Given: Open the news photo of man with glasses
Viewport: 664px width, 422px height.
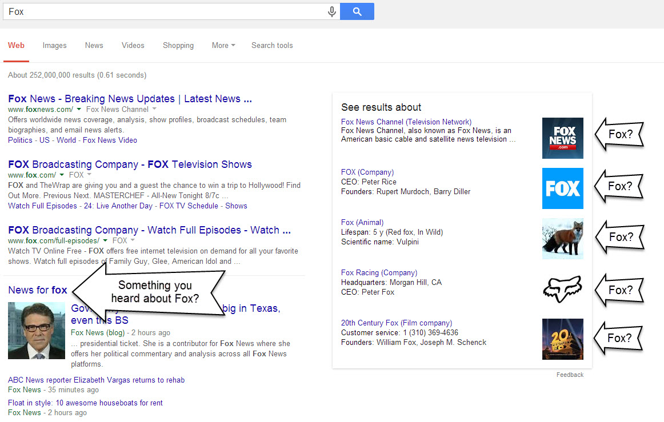Looking at the screenshot, I should (37, 331).
